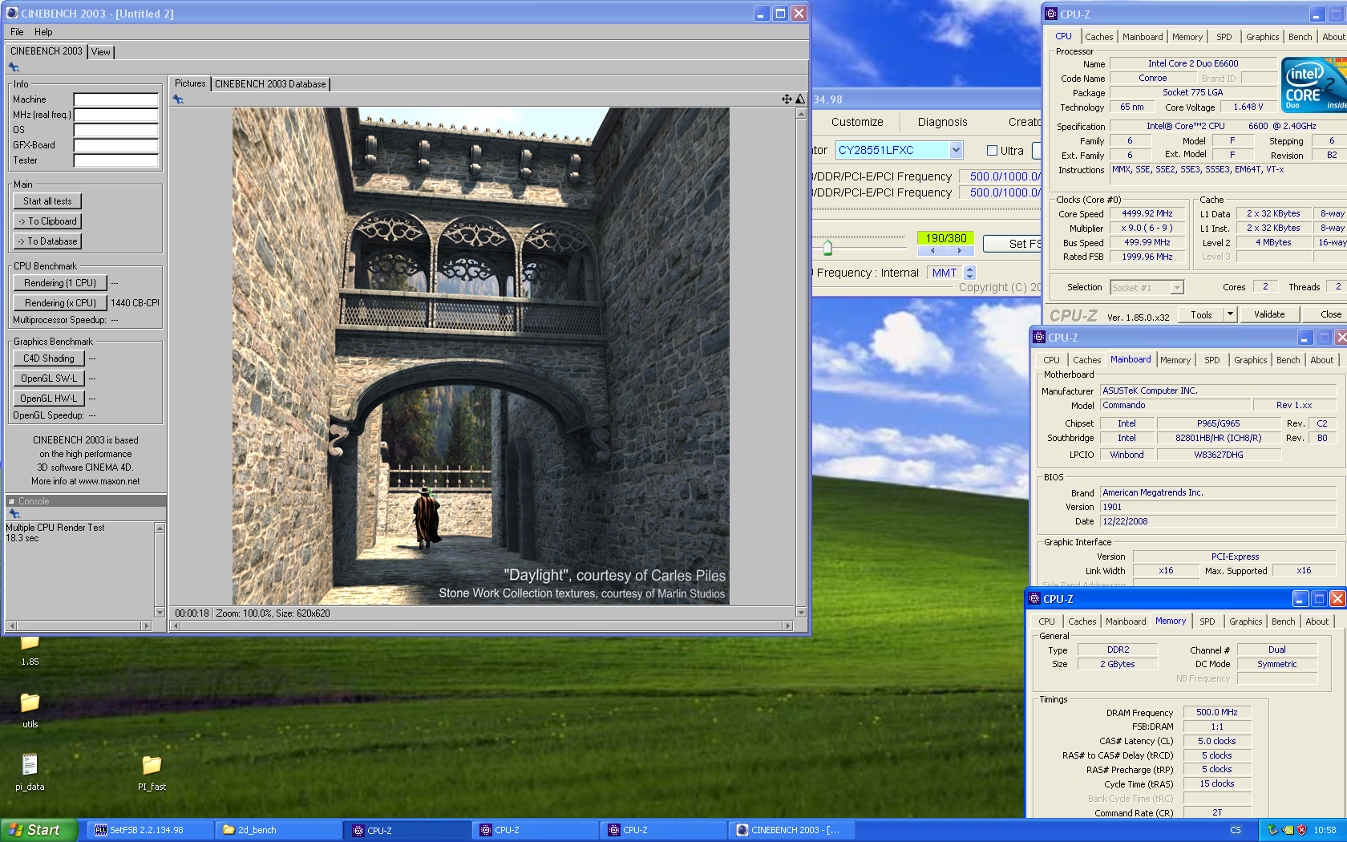Screen dimensions: 1347x842
Task: Click the GFX-Board input field
Action: pos(116,145)
